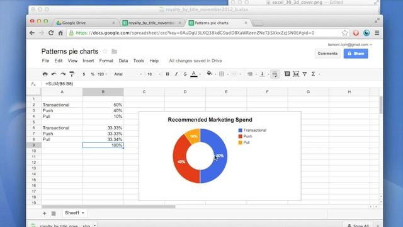403x227 pixels.
Task: Click the royalty xlsx download item
Action: [62, 225]
